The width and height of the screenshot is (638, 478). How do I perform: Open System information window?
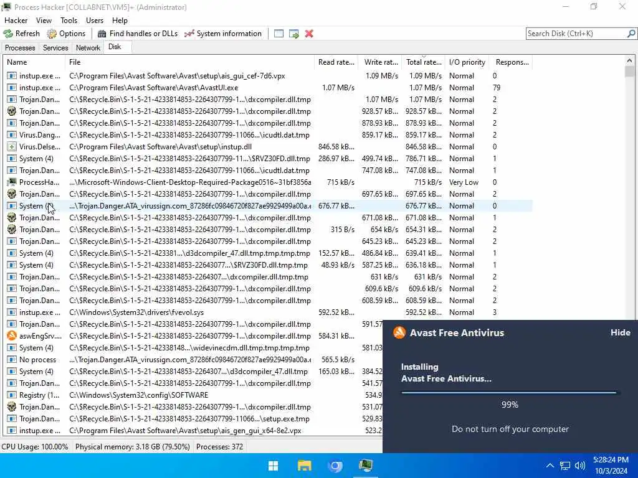223,34
